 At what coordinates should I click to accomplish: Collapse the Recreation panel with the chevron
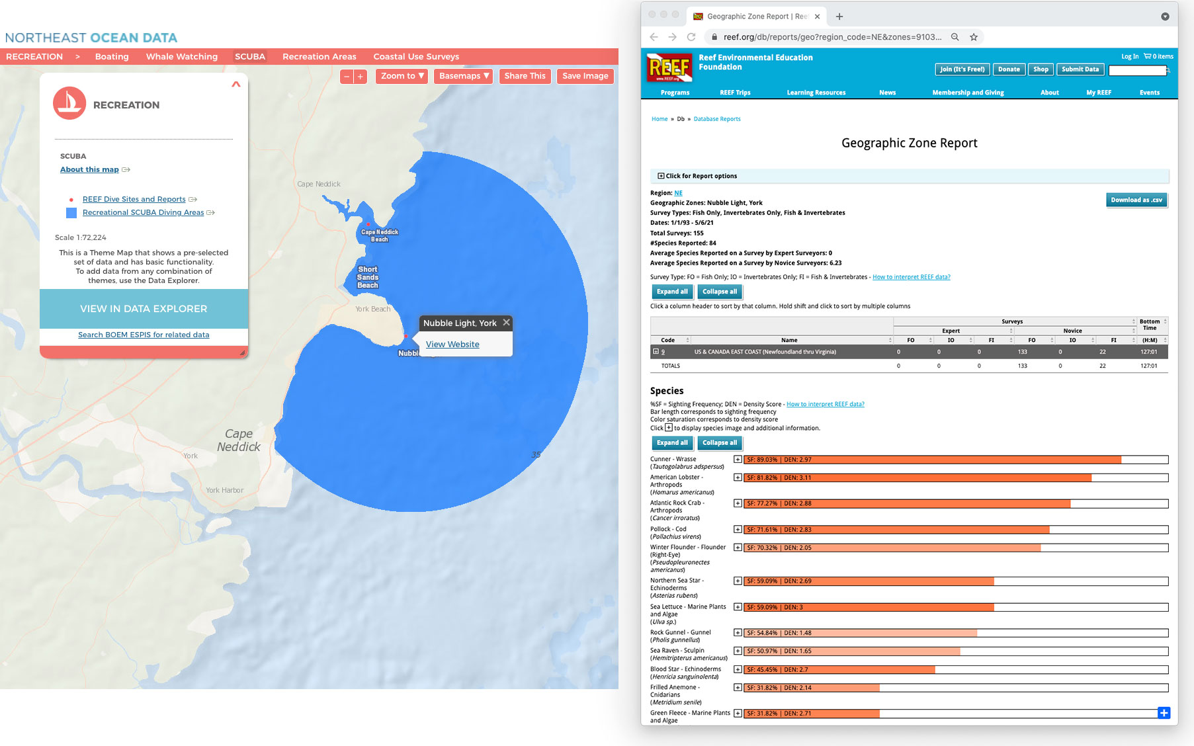point(236,84)
